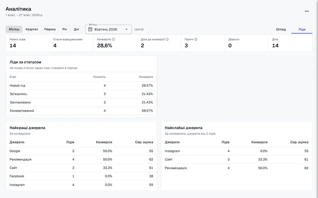Viewport: 318px width, 198px height.
Task: Sort by the Кількість column header
Action: click(x=99, y=77)
